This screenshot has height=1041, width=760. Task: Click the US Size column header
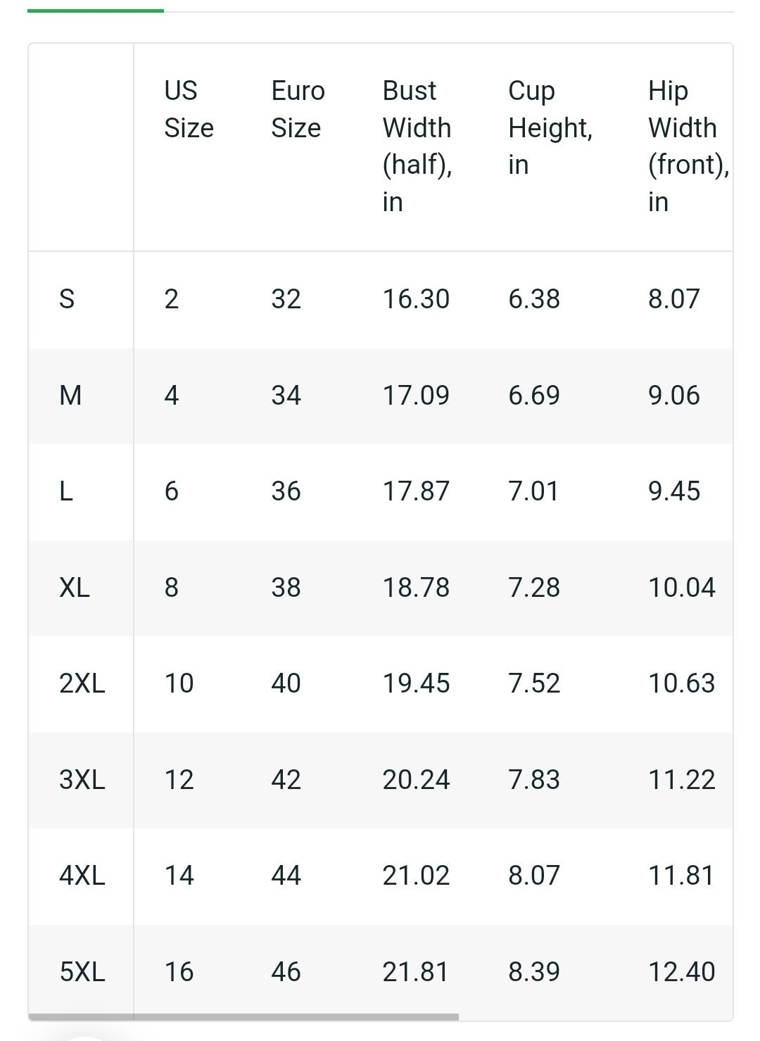click(x=189, y=109)
